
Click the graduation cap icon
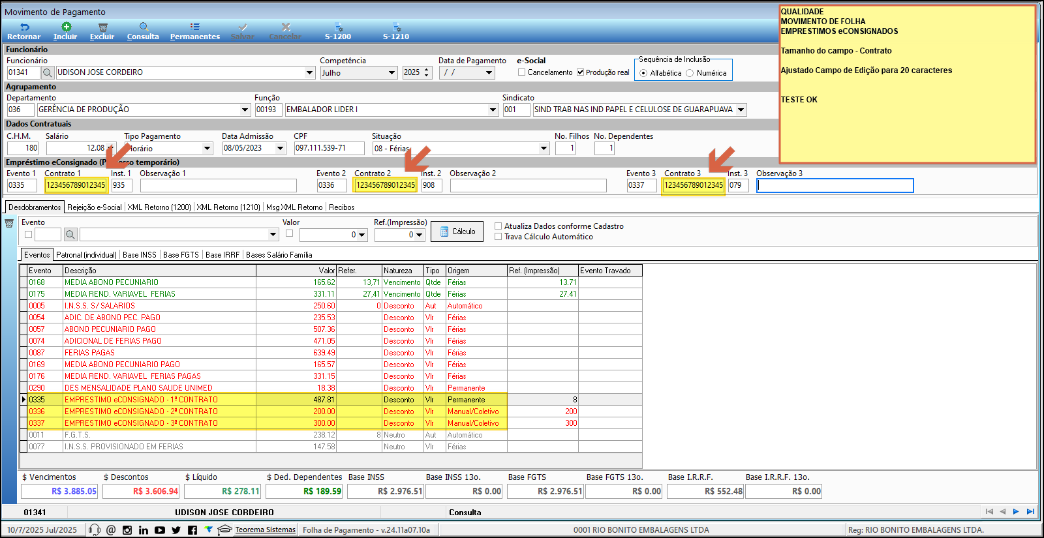point(225,530)
